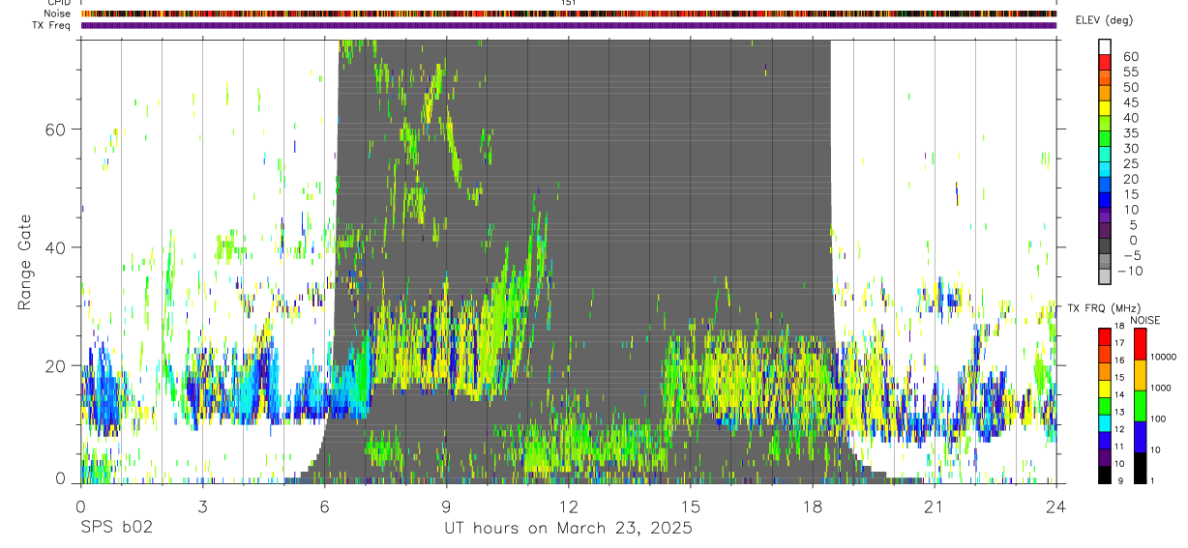Click the yellow segment of the ELEV colorbar
This screenshot has height=548, width=1188.
pyautogui.click(x=1105, y=108)
